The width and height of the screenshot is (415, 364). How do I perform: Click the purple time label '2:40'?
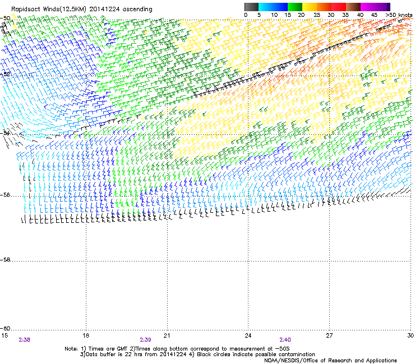[x=285, y=340]
